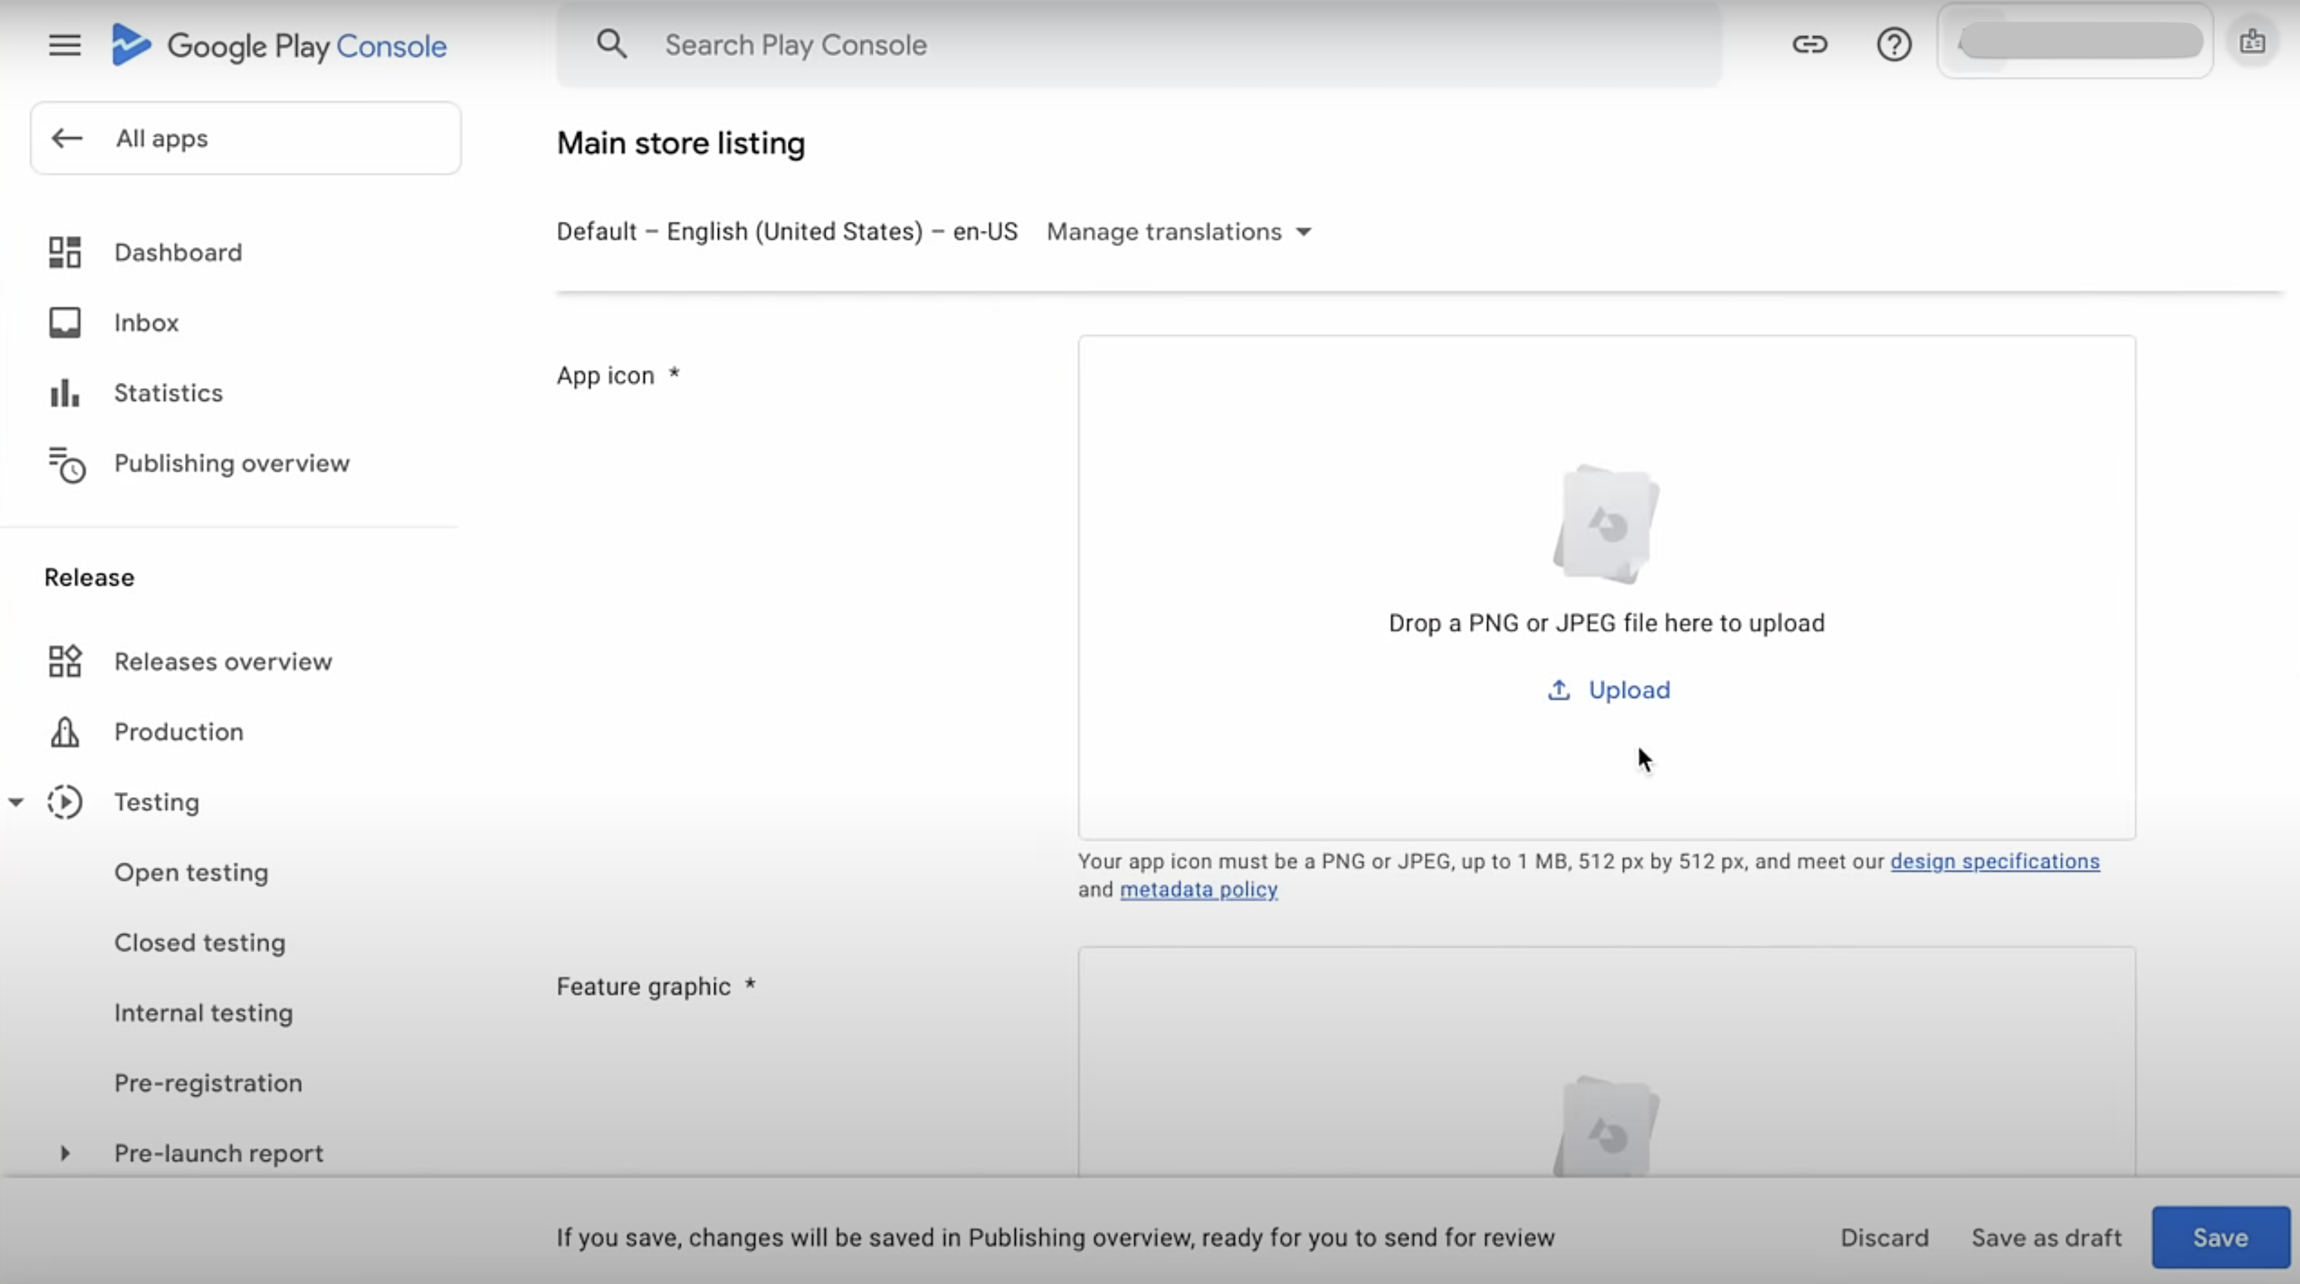Screen dimensions: 2300x1284
Task: Click the Publishing overview clock icon
Action: [x=66, y=464]
